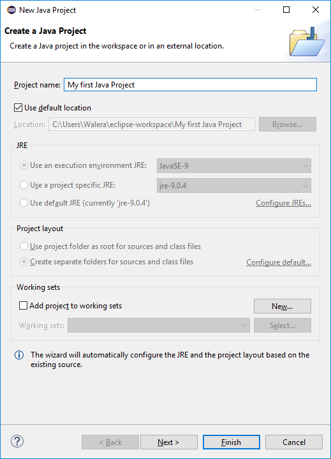Choose Use project folder as root option
Viewport: 331px width, 459px height.
coord(24,246)
